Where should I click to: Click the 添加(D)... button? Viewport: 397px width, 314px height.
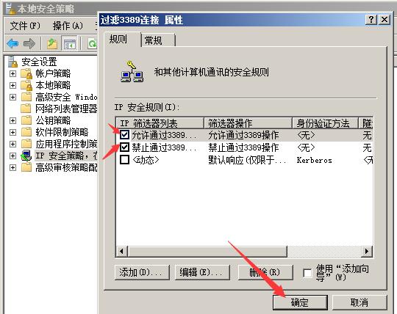[x=142, y=272]
